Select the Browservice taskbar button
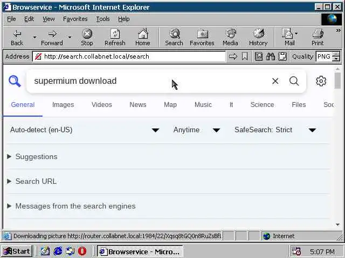This screenshot has width=345, height=258. point(140,252)
